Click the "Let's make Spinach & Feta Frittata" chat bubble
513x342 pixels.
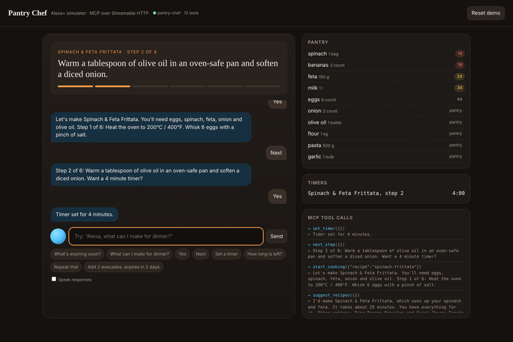coord(151,127)
